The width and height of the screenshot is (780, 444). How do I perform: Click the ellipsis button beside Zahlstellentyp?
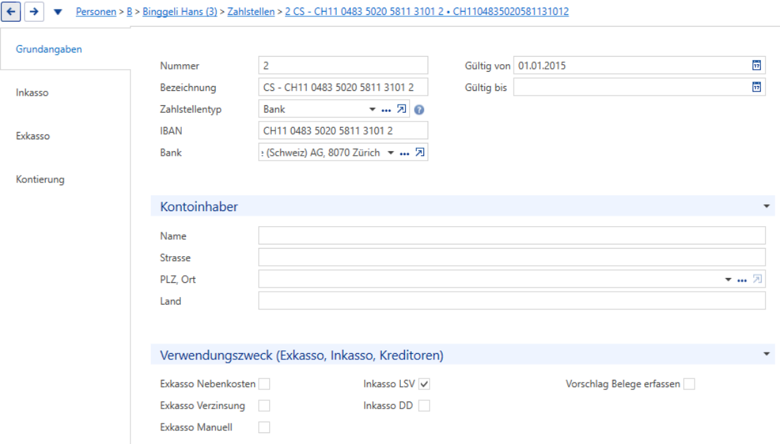[x=386, y=109]
